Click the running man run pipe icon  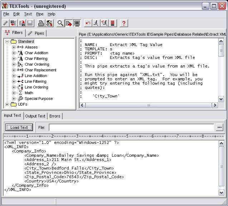click(x=96, y=23)
